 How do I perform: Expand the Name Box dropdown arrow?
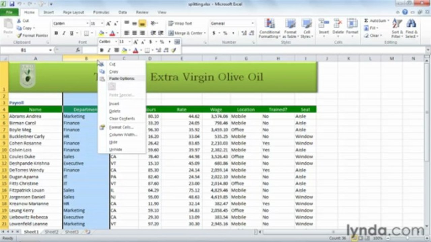tap(51, 50)
